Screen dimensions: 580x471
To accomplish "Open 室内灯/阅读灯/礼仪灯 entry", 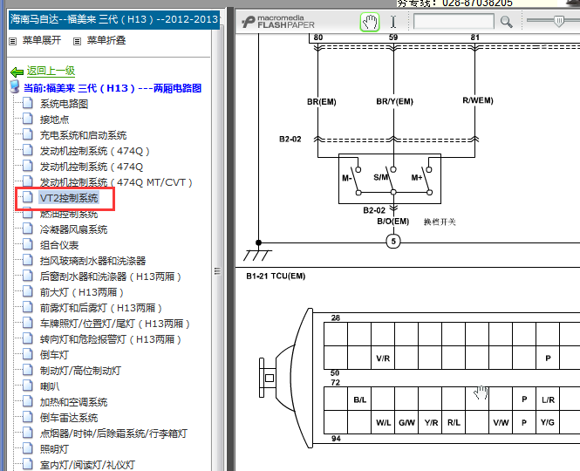I will click(87, 465).
